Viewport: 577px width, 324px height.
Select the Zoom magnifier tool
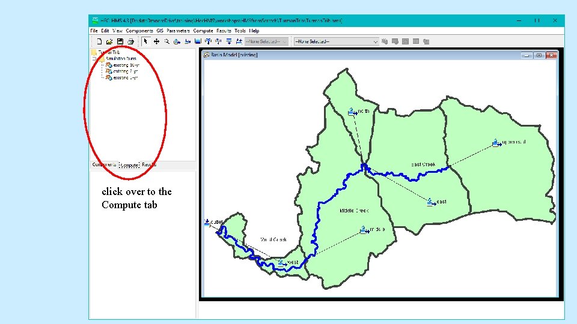(166, 41)
